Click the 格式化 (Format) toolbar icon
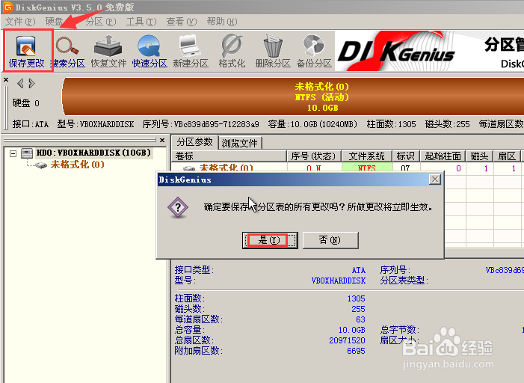524x383 pixels. point(232,51)
